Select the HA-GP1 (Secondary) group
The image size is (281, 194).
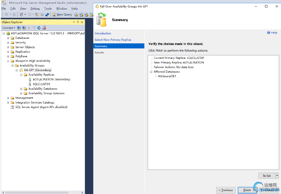[x=37, y=70]
